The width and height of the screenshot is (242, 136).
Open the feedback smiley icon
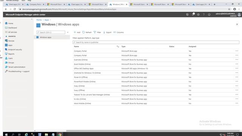click(209, 14)
